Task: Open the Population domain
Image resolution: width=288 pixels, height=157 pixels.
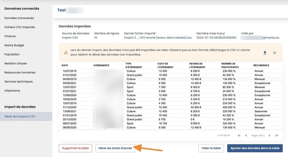Action: pyautogui.click(x=12, y=54)
